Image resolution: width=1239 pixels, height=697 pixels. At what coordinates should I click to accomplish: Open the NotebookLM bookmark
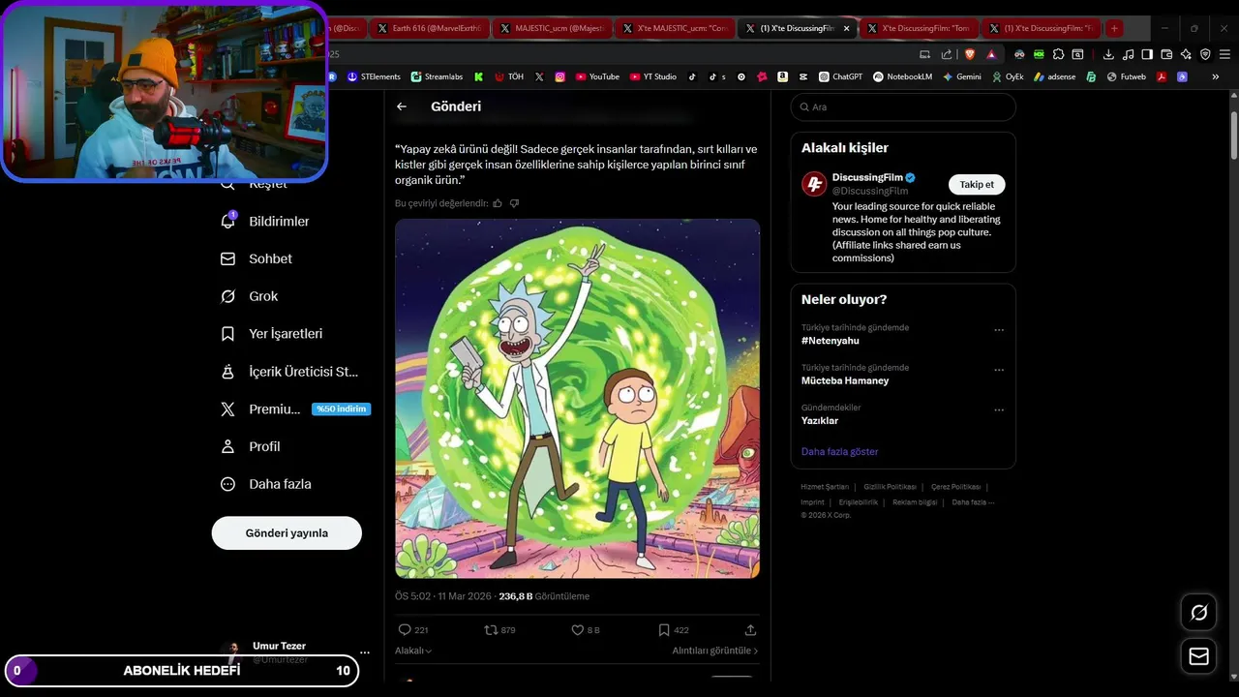902,76
